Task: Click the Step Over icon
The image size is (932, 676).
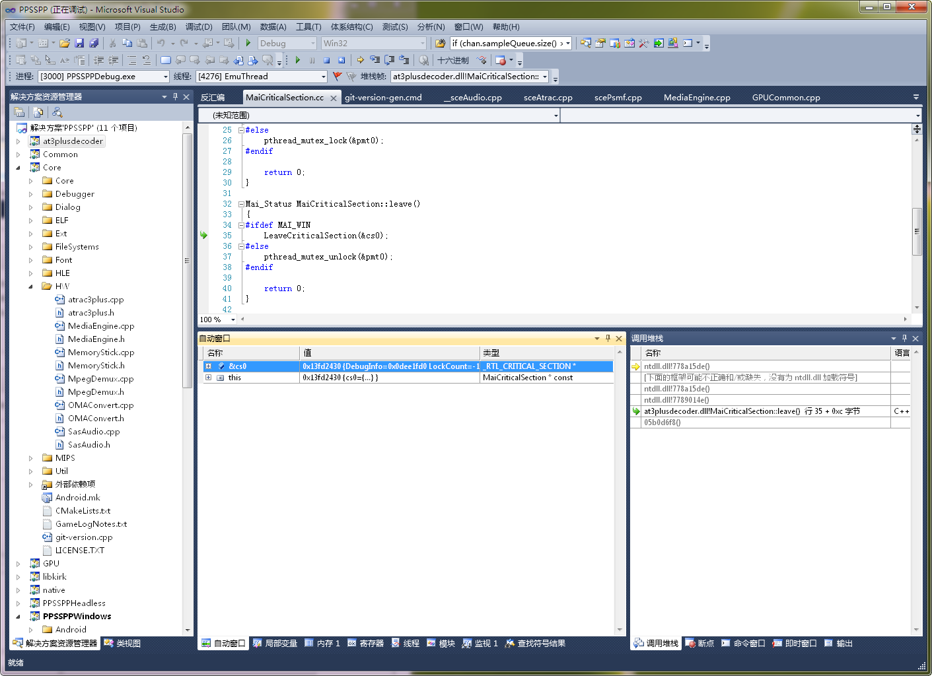Action: point(389,60)
